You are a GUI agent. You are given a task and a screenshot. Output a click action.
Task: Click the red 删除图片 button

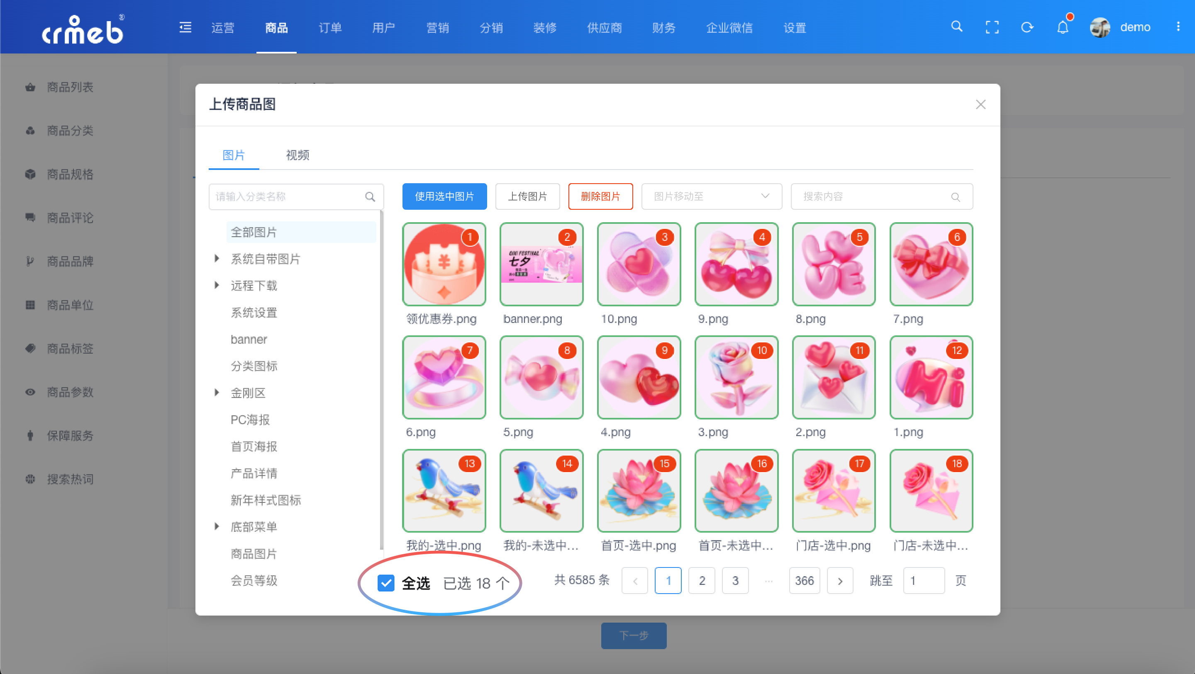pos(600,196)
